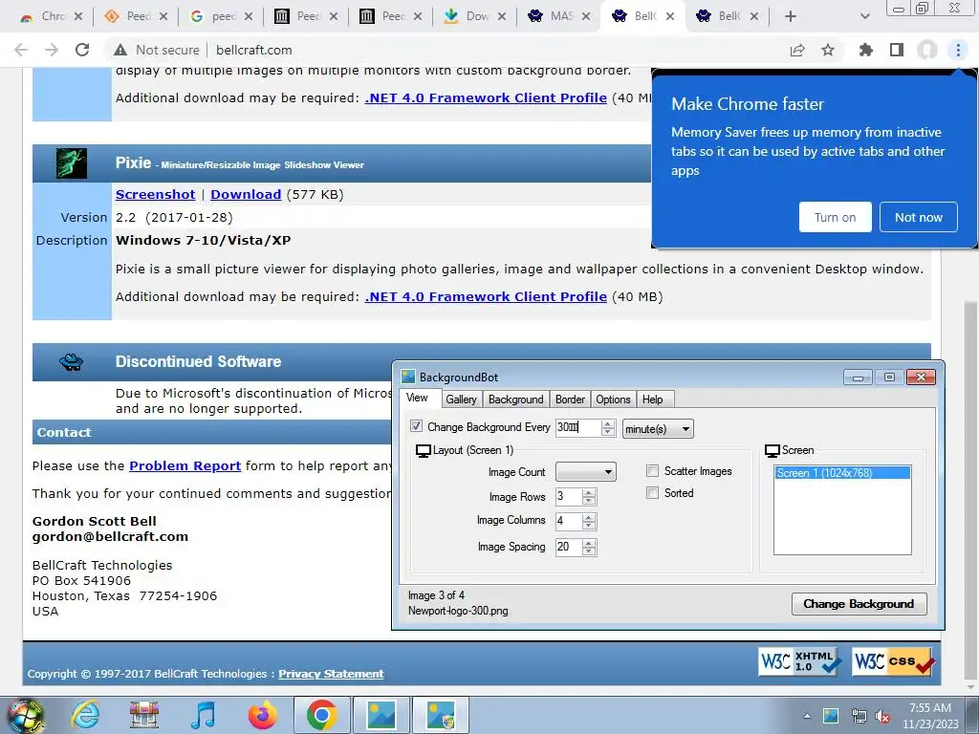Go forward in Chrome history
979x734 pixels.
coord(52,50)
